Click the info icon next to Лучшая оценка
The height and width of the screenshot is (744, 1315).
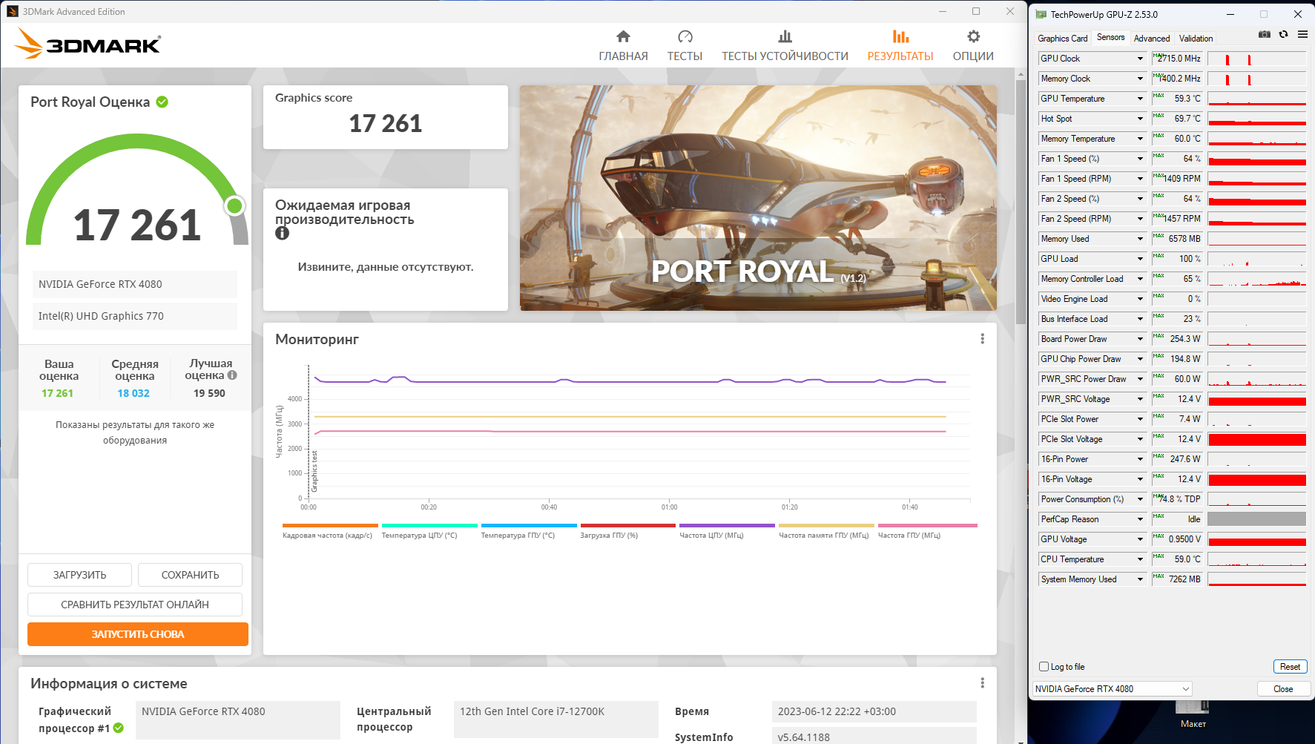[232, 375]
